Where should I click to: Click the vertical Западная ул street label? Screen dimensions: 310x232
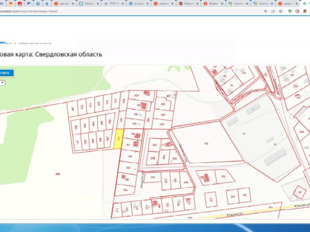point(141,180)
